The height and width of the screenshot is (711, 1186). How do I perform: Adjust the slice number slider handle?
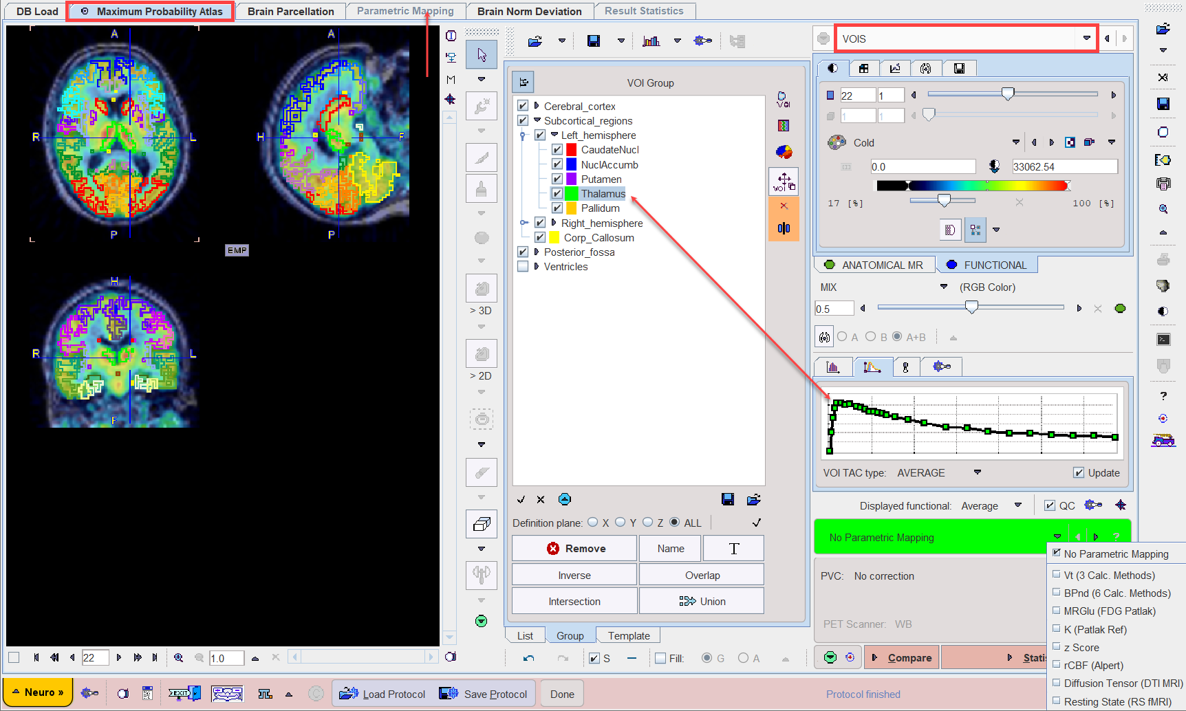(x=1008, y=94)
